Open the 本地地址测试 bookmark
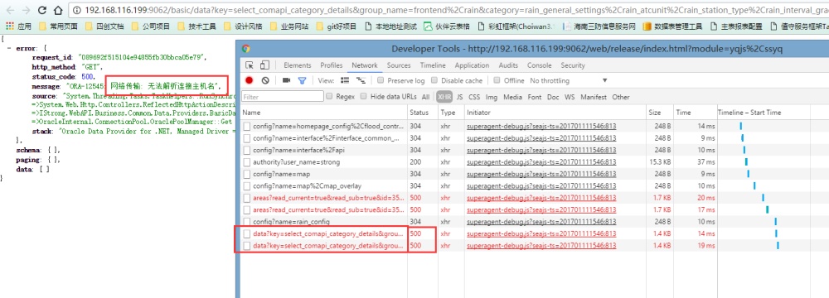 (x=390, y=26)
